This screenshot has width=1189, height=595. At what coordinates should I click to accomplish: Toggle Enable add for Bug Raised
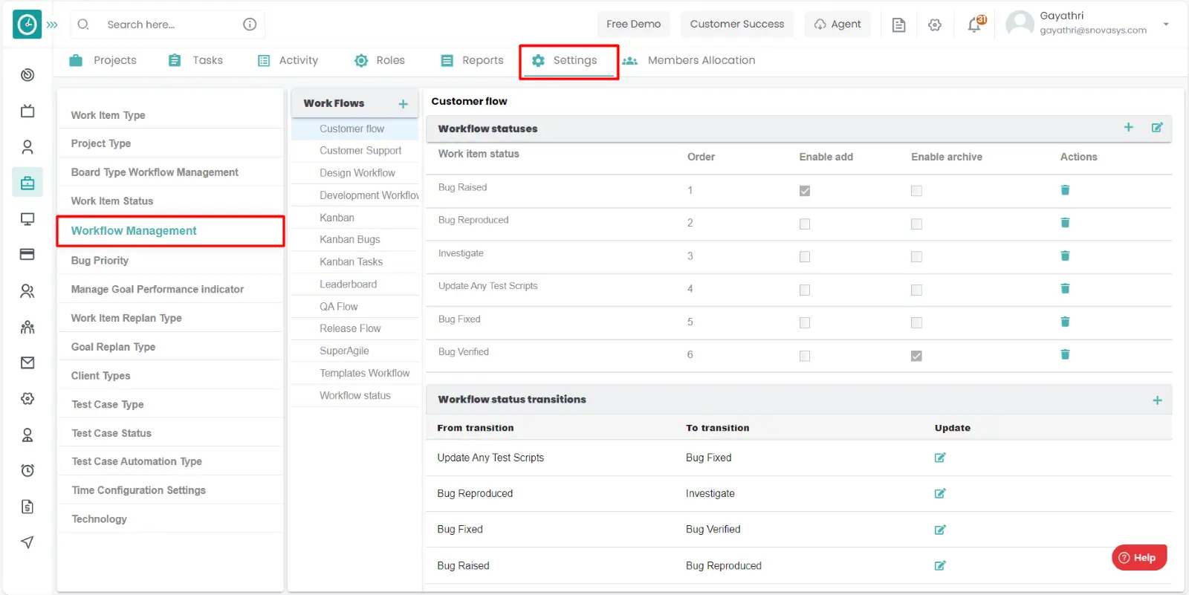click(x=805, y=191)
